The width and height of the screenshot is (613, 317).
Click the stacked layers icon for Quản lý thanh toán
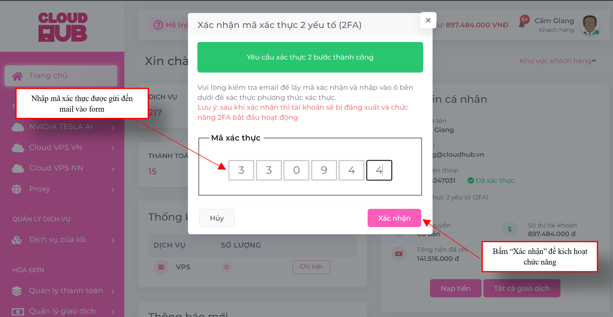[17, 291]
